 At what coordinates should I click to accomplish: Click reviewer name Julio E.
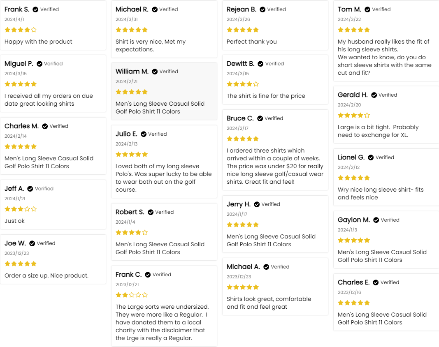(126, 134)
